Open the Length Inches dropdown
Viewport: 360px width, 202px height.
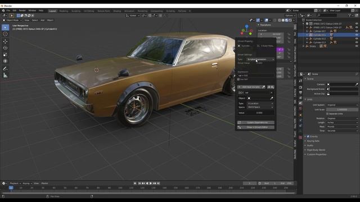coord(342,122)
